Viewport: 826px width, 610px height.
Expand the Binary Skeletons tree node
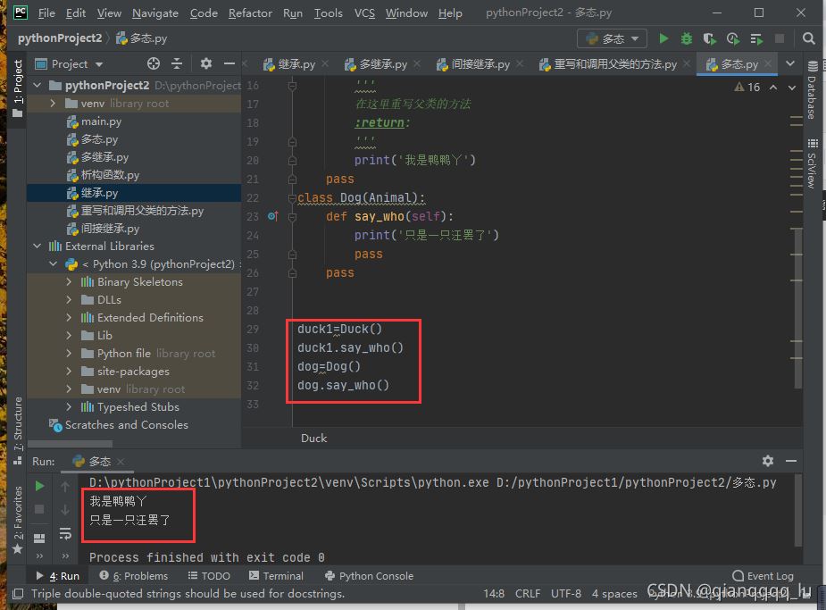(70, 282)
